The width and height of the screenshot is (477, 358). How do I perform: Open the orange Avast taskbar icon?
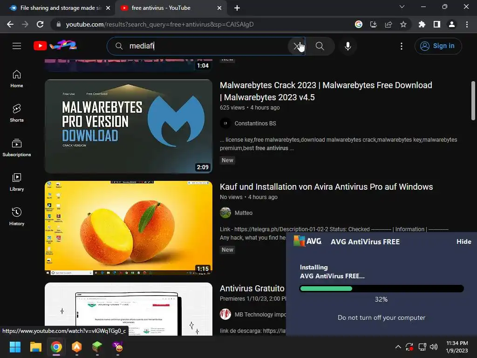77,347
